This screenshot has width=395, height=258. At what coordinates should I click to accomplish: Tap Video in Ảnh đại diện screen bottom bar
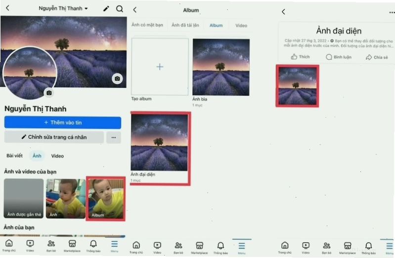306,248
